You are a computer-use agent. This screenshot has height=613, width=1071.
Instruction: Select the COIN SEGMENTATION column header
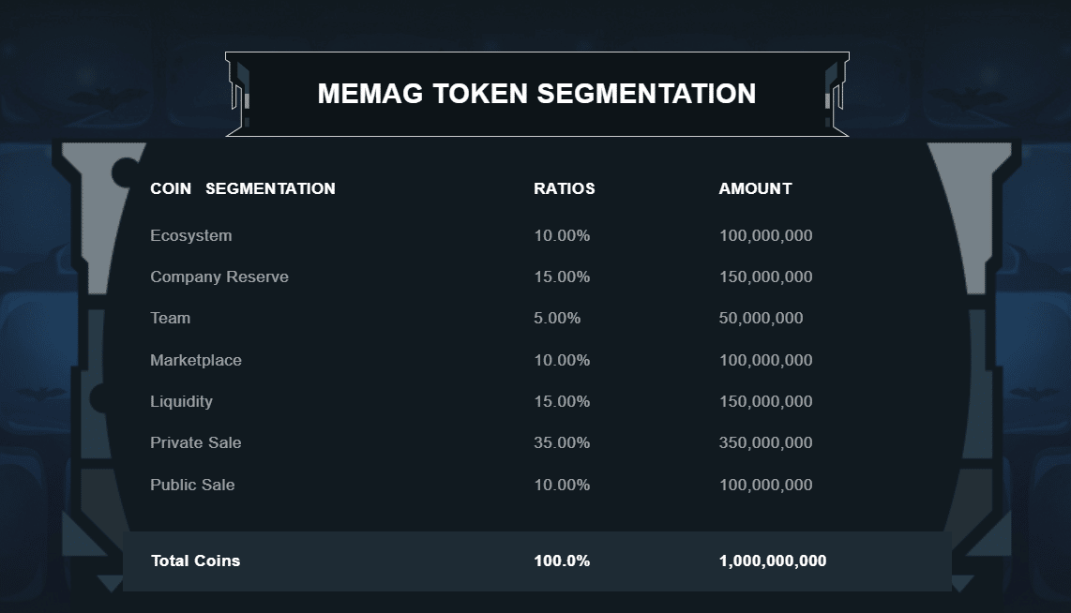243,188
